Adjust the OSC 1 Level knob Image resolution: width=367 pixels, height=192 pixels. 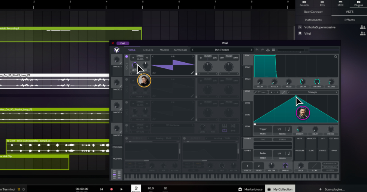click(x=135, y=65)
